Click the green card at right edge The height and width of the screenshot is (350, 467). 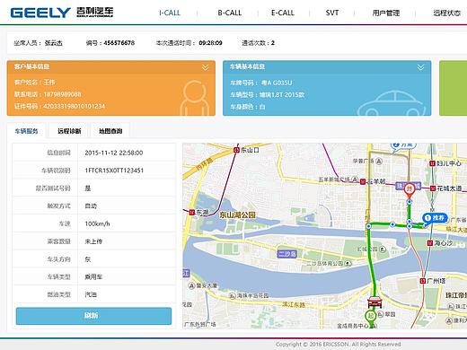click(453, 88)
